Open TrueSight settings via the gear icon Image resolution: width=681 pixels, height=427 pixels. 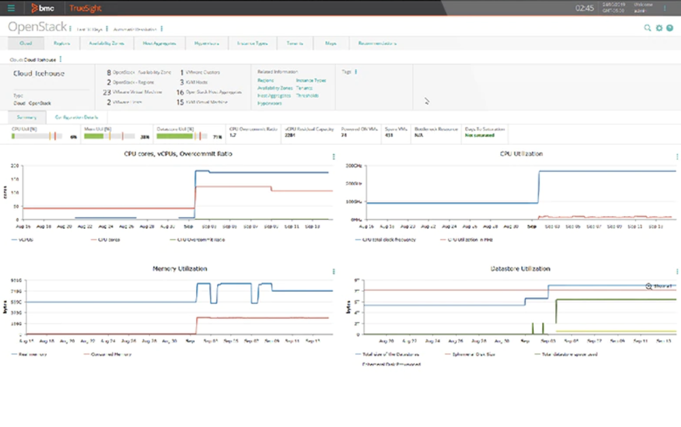658,29
